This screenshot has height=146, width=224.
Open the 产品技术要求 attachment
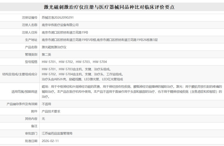pyautogui.click(x=51, y=111)
